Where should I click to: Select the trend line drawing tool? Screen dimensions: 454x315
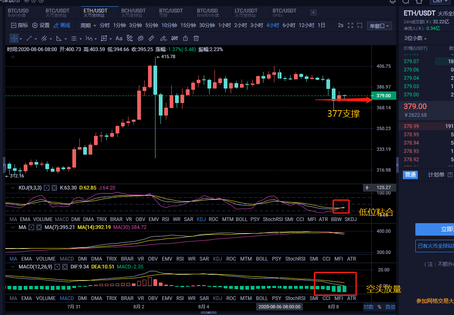pyautogui.click(x=29, y=38)
